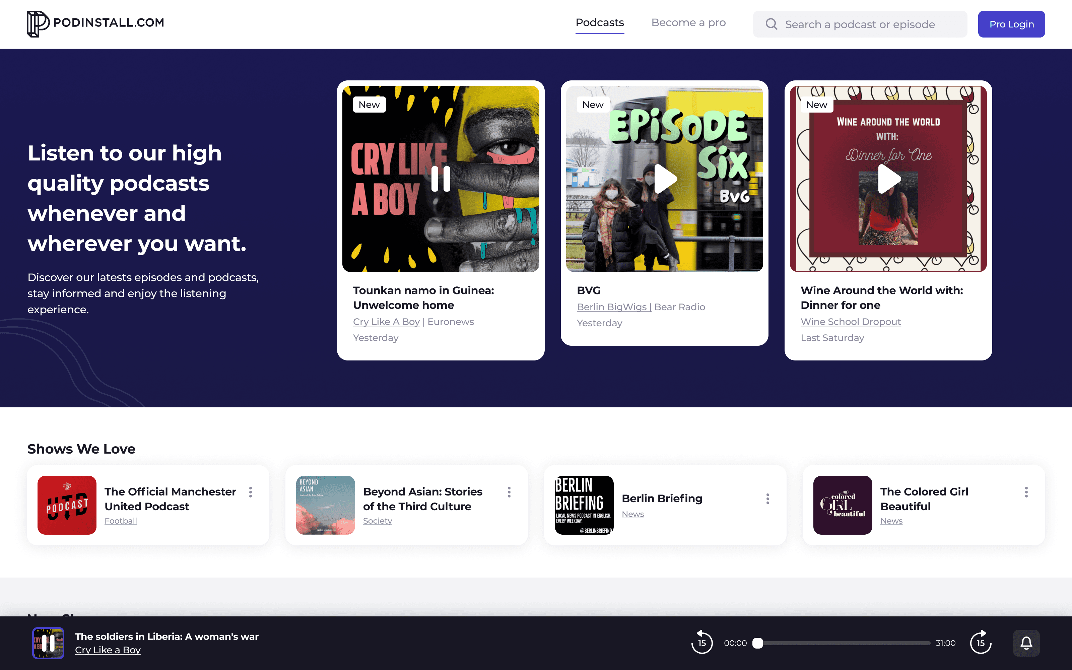Click the 'The soldiers in Liberia: A woman's war' title
Screen dimensions: 1072x670
coord(166,636)
